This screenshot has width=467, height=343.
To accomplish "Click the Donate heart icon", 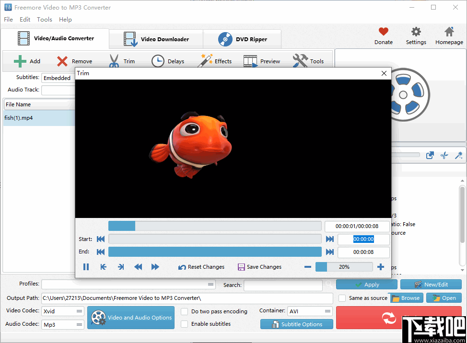I will (x=383, y=31).
